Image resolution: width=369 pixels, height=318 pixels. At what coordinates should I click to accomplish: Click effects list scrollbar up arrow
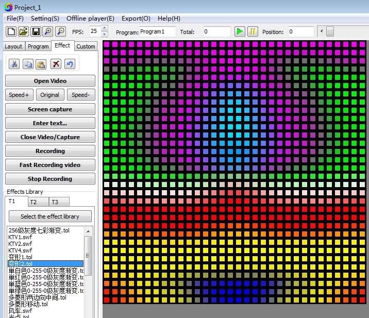click(88, 231)
